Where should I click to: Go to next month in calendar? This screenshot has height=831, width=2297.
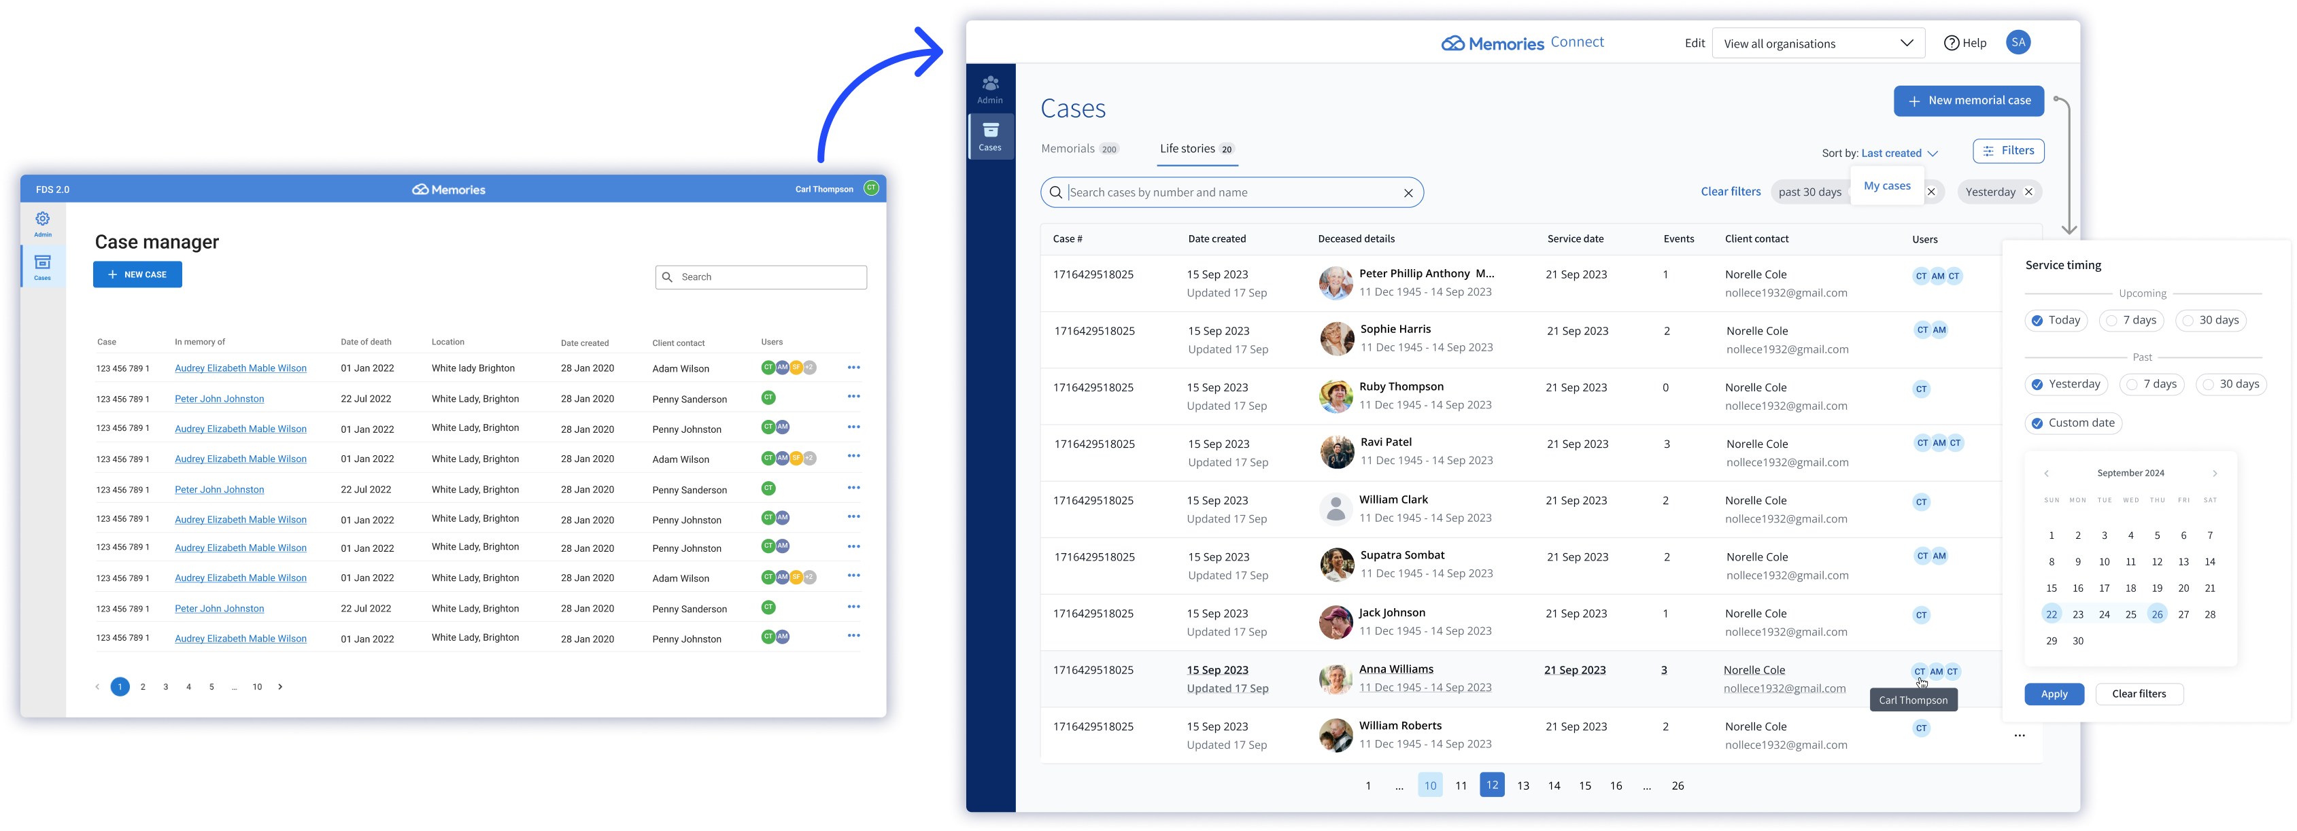2214,474
